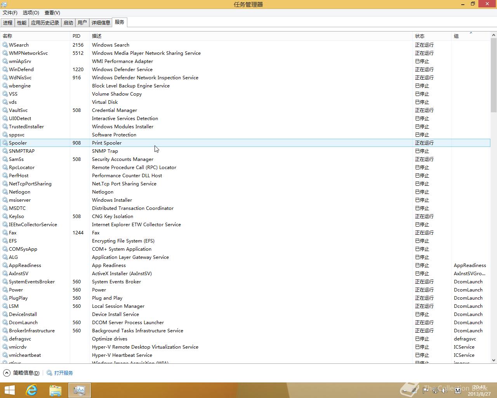Sort services by the 组 column header
Image resolution: width=497 pixels, height=398 pixels.
coord(471,36)
